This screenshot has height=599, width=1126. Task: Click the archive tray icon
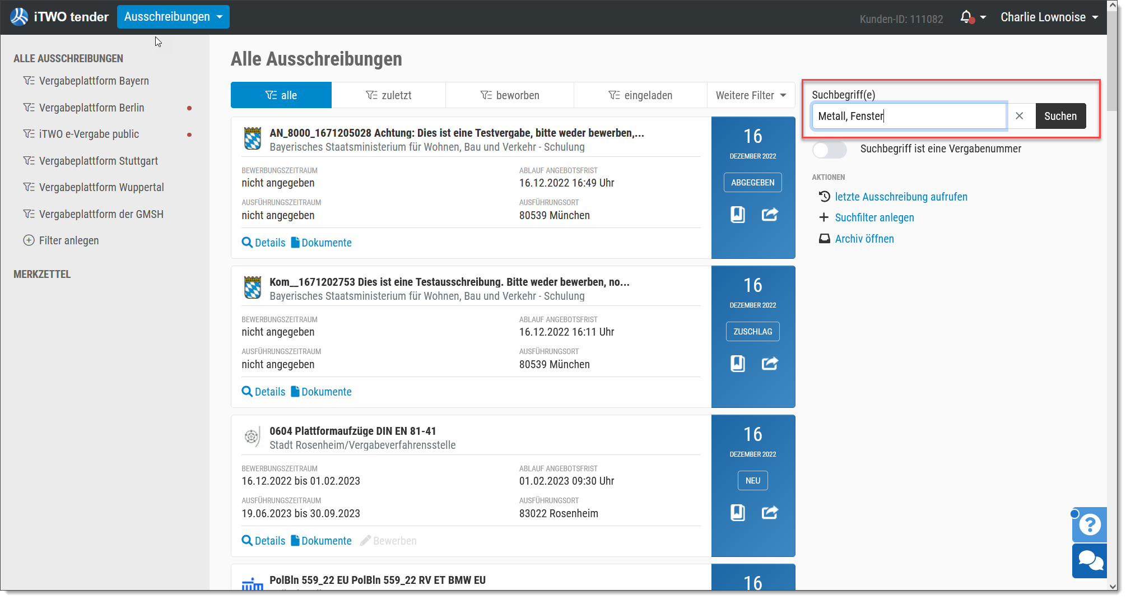pyautogui.click(x=825, y=239)
